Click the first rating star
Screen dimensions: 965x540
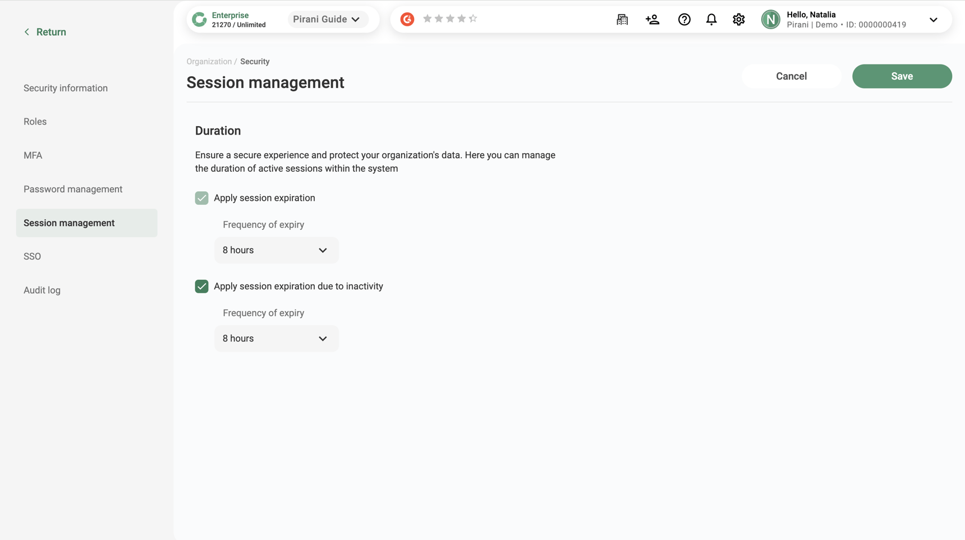[x=428, y=19]
